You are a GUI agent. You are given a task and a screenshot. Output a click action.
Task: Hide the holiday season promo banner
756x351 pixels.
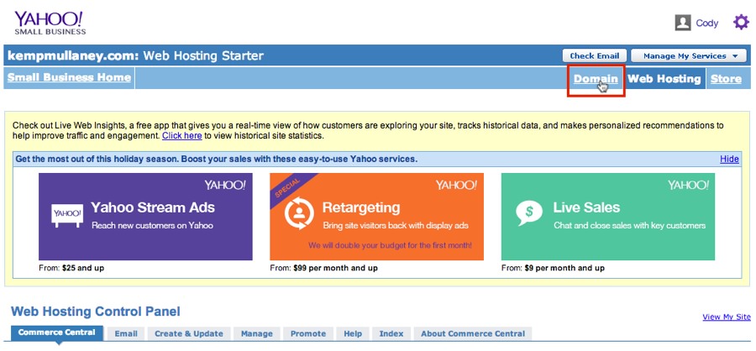coord(729,159)
